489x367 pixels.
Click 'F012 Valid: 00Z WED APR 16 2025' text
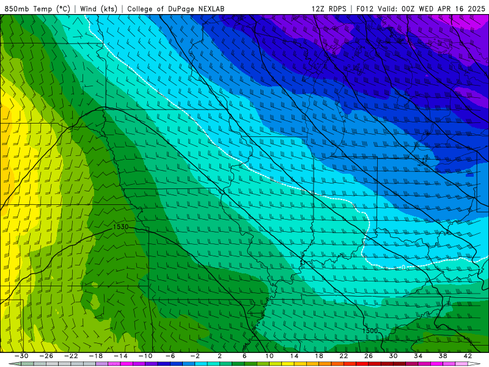point(421,9)
